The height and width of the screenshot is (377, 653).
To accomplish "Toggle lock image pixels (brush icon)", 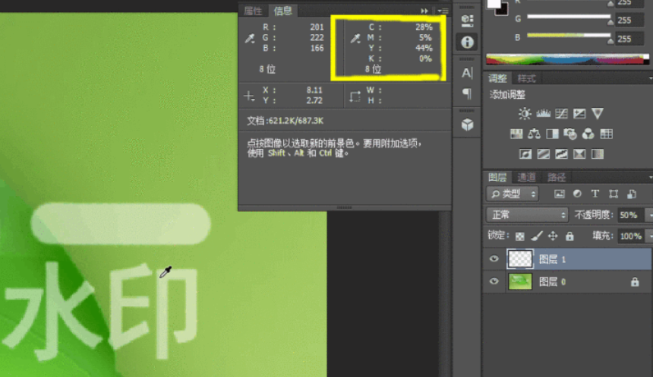I will click(x=537, y=236).
